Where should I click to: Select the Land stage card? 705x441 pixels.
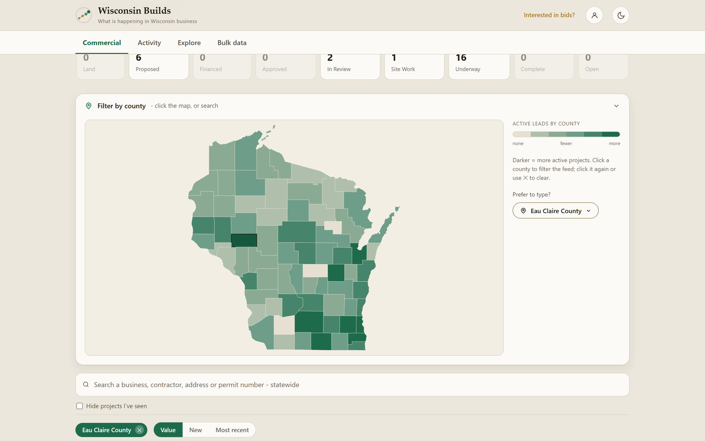point(100,66)
